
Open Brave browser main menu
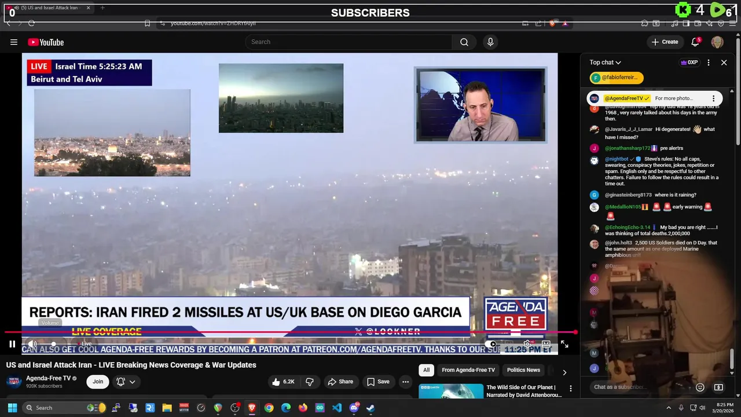(x=732, y=23)
